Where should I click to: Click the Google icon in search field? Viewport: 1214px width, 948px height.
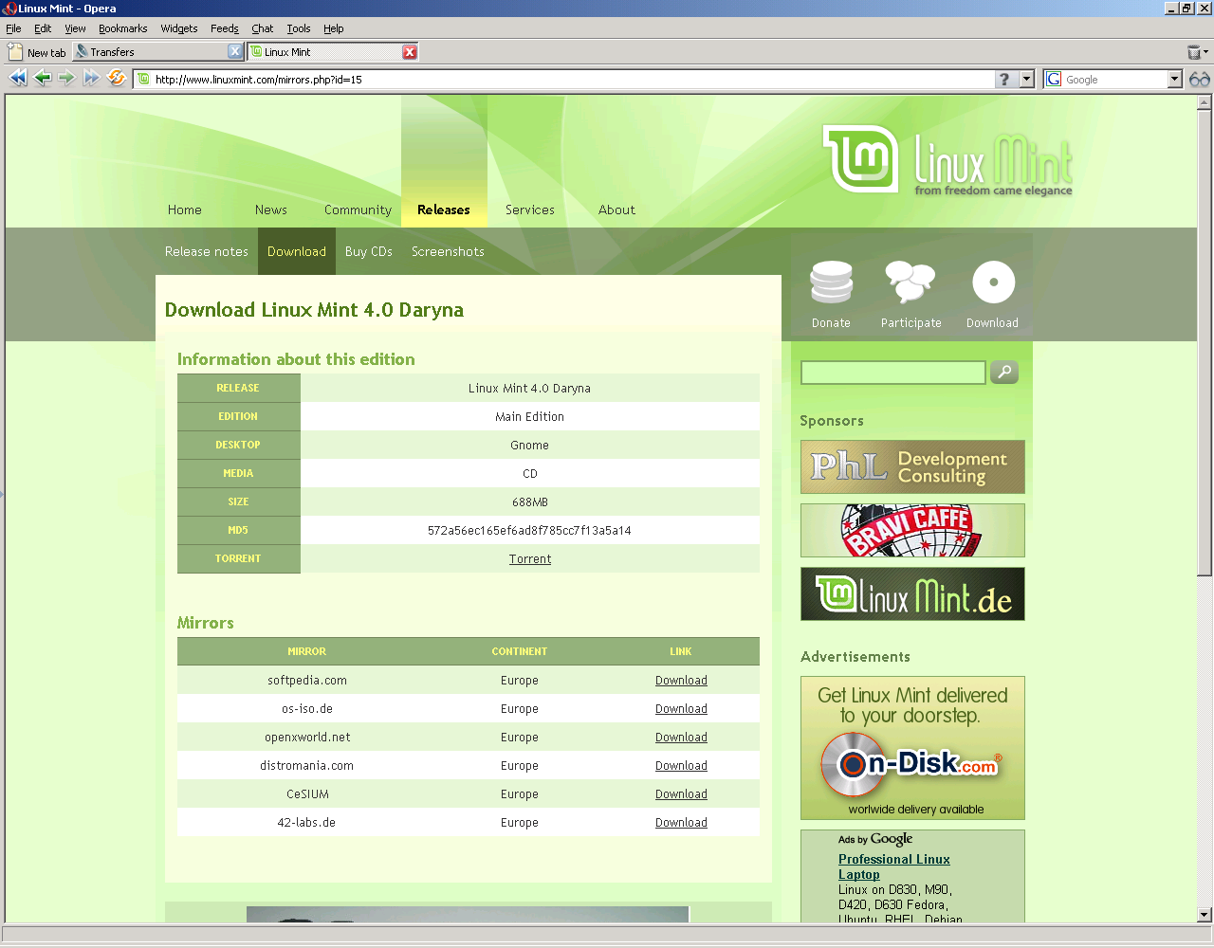tap(1054, 80)
